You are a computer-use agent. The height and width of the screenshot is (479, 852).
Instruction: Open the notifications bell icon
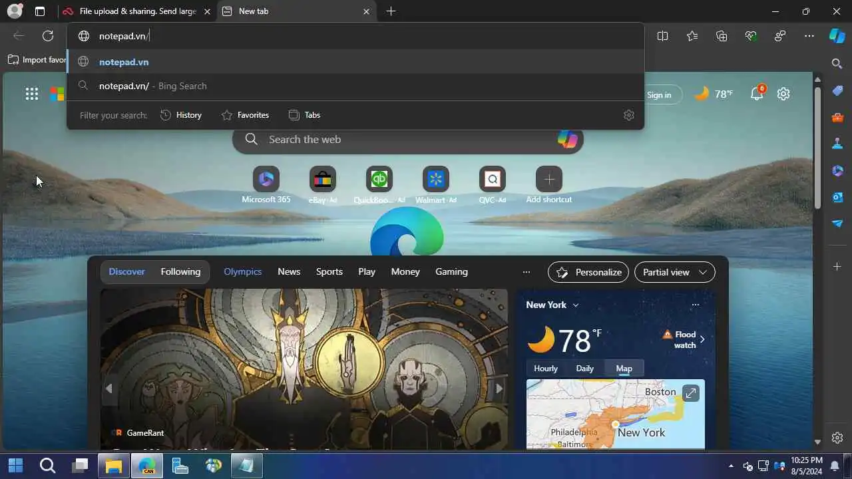pos(757,93)
